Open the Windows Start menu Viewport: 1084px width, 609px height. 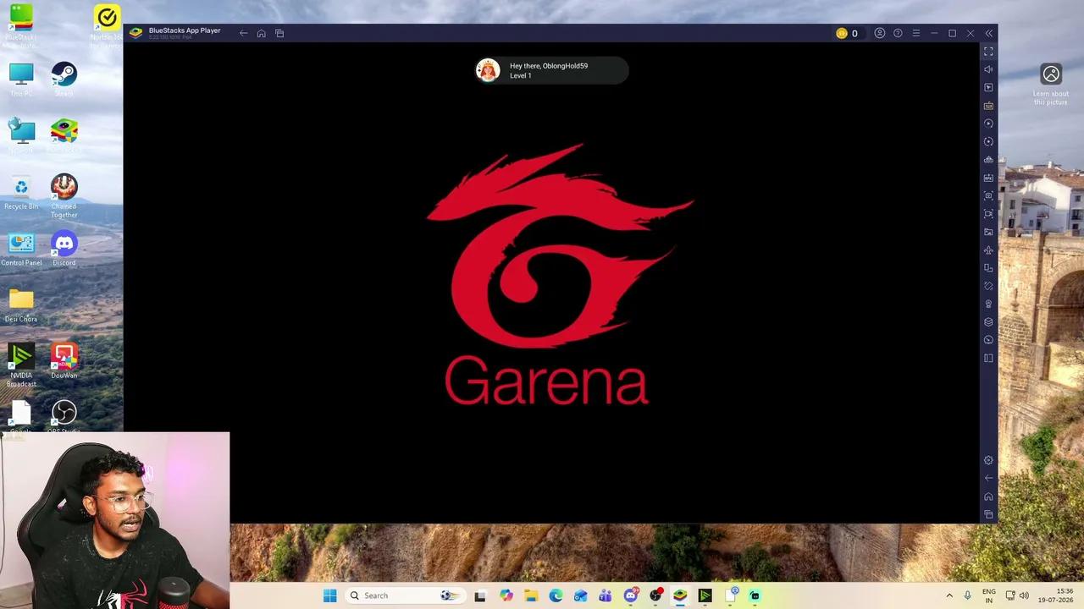(x=329, y=595)
